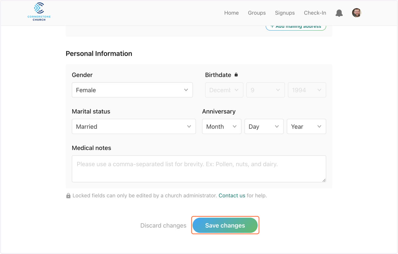Image resolution: width=398 pixels, height=254 pixels.
Task: Click the lock icon beside Birthdate
Action: pos(236,75)
